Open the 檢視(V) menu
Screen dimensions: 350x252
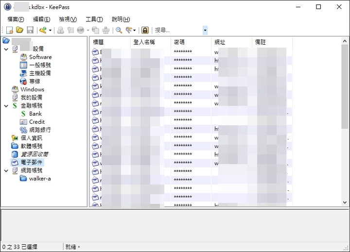(x=68, y=19)
